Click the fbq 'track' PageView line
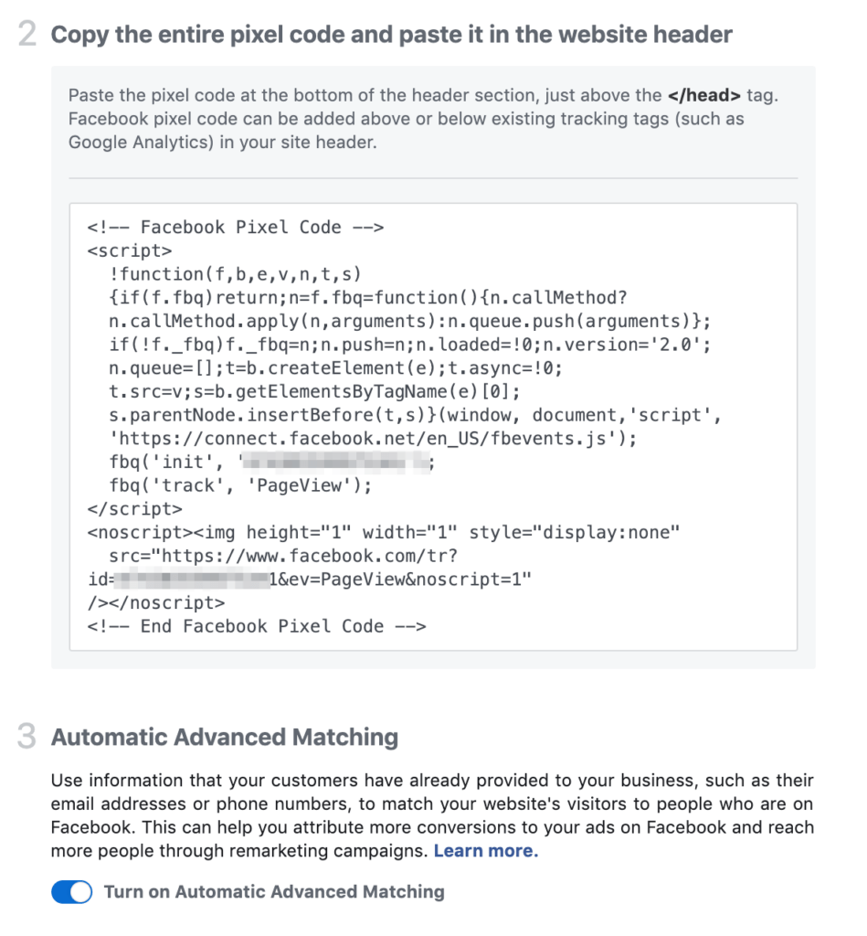Viewport: 867px width, 936px height. pos(240,486)
